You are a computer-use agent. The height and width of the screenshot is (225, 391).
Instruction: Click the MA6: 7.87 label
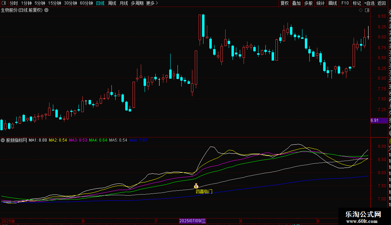138,140
